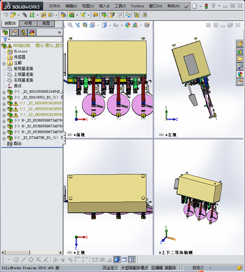The height and width of the screenshot is (272, 245).
Task: Toggle the grid display icon in the sketch toolbar
Action: coord(102,260)
